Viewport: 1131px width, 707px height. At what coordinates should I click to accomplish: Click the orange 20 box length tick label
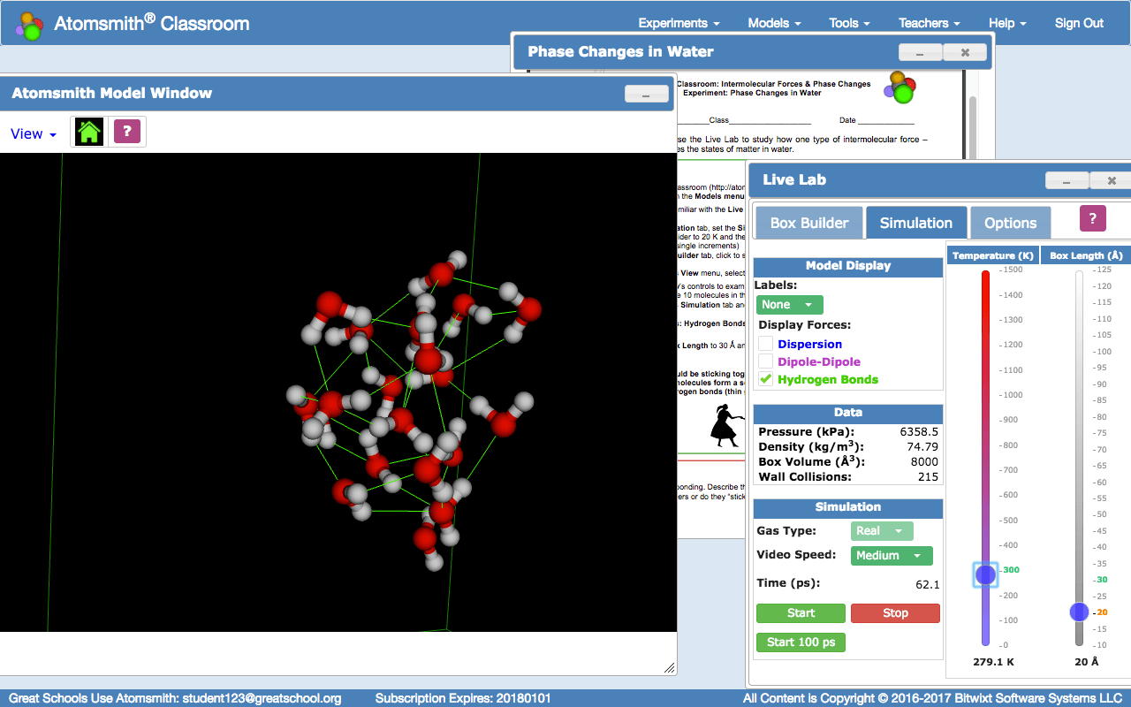[1102, 612]
